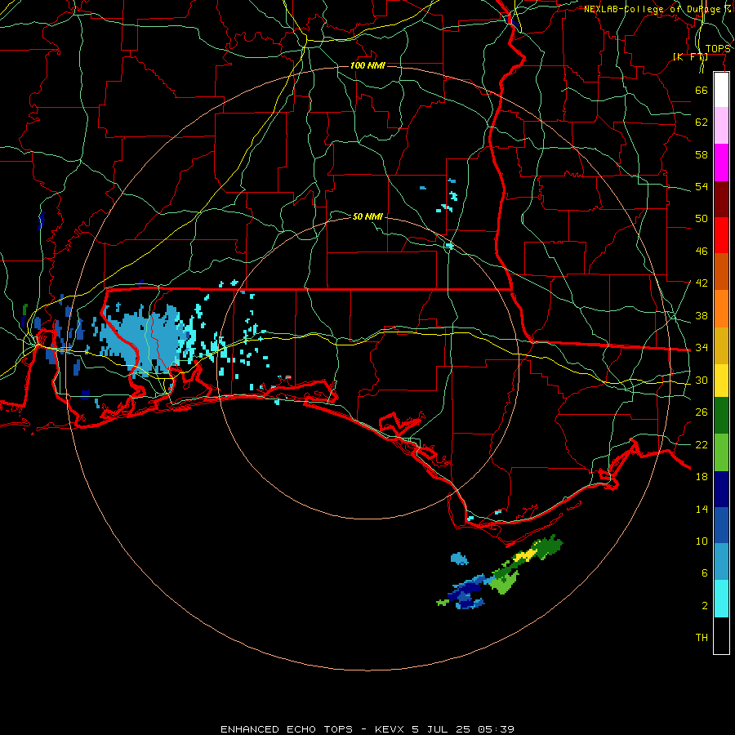This screenshot has width=735, height=735.
Task: Click the 62 value on legend scale
Action: [702, 122]
